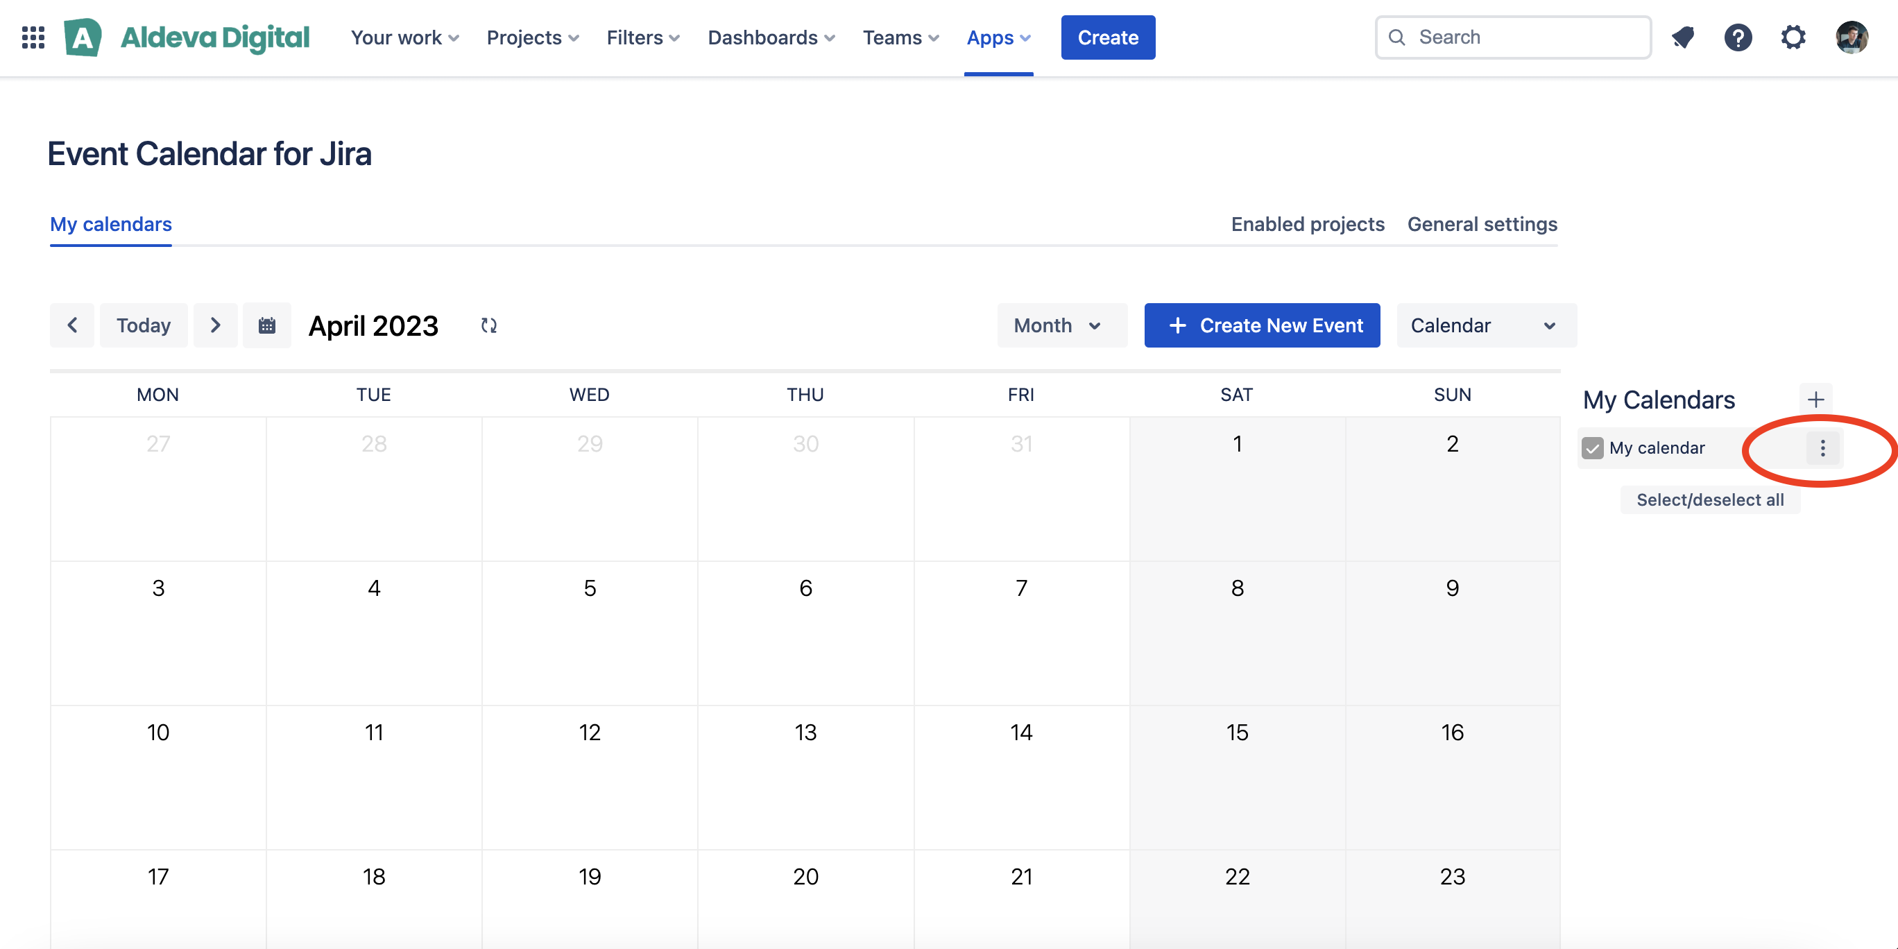The width and height of the screenshot is (1898, 949).
Task: Click the user profile avatar
Action: pos(1852,37)
